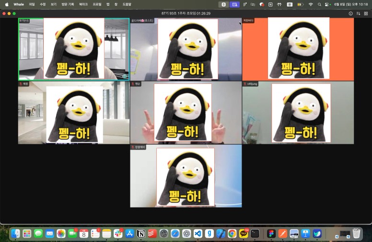The width and height of the screenshot is (372, 242).
Task: Select the video tile showing peace-sign hands
Action: pos(186,113)
